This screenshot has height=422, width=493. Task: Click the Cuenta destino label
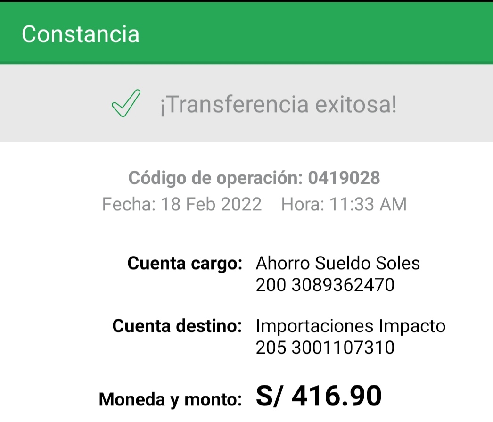(177, 326)
